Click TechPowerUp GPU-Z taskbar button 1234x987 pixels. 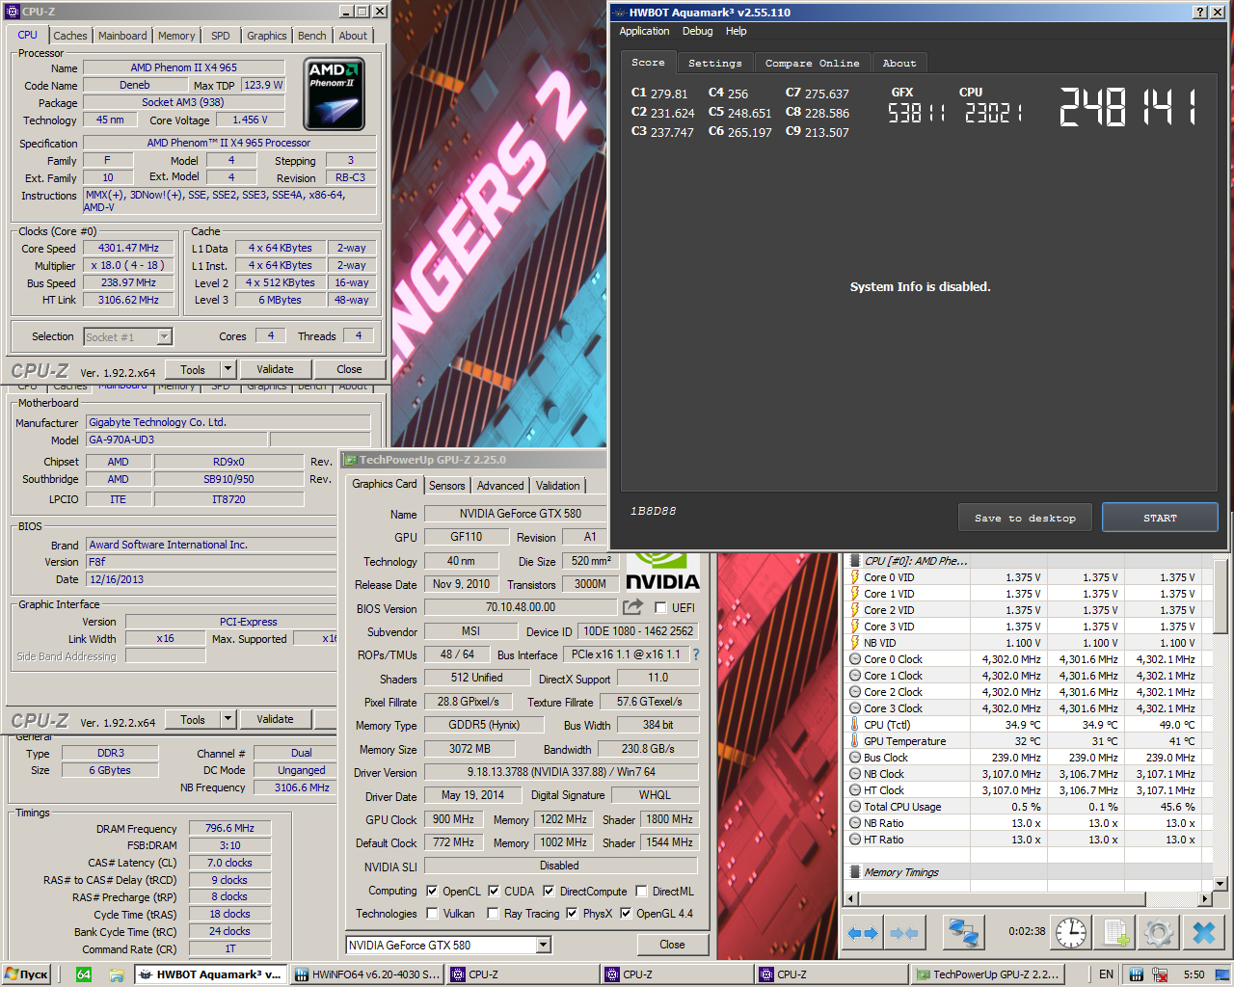click(x=989, y=974)
